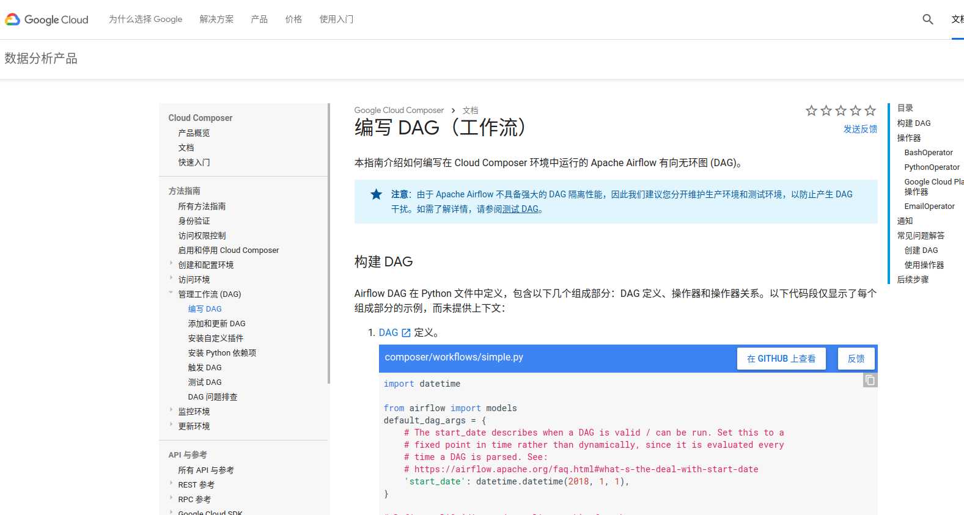Jump to 创建 DAG in contents
The height and width of the screenshot is (515, 964).
pos(921,250)
